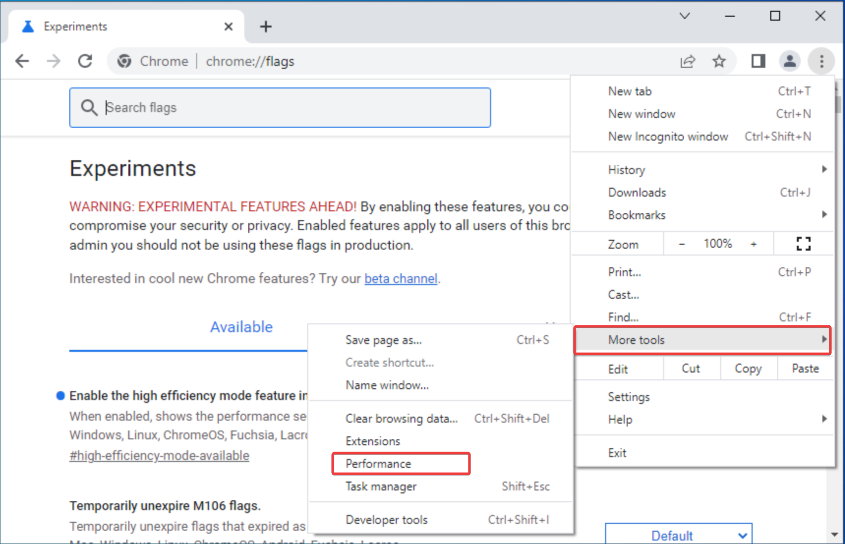This screenshot has height=544, width=845.
Task: Expand the Bookmarks submenu
Action: pos(703,215)
